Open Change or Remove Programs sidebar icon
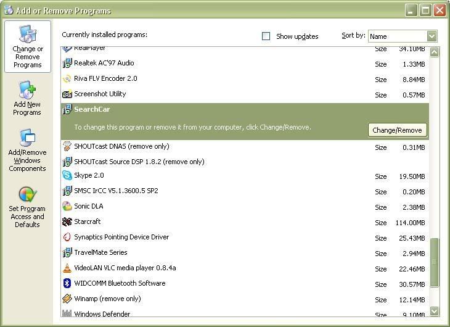This screenshot has width=450, height=327. click(x=28, y=33)
